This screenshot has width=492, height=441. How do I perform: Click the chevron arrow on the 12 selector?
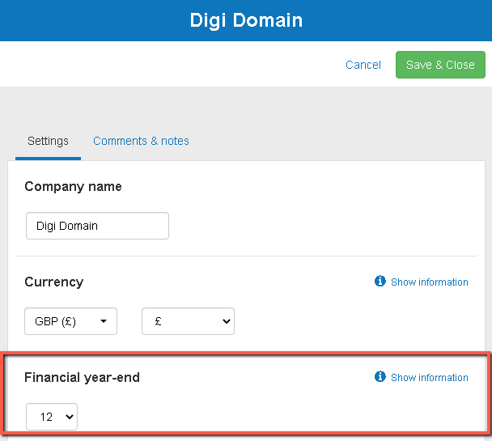click(x=69, y=417)
